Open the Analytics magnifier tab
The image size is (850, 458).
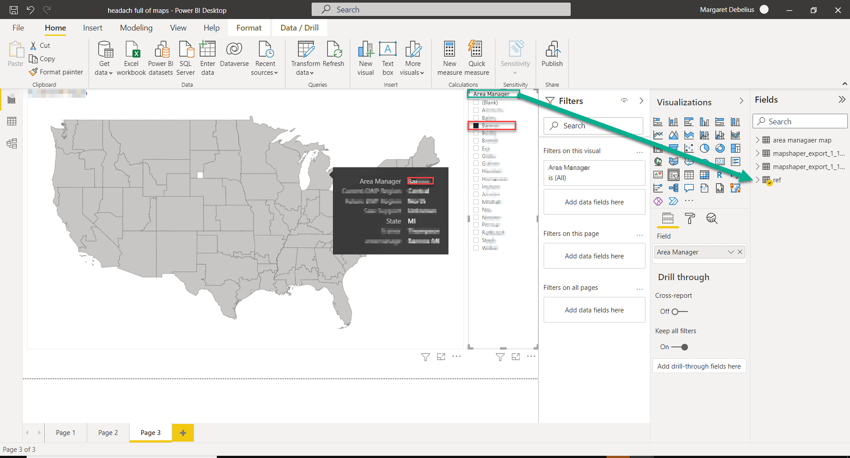(x=712, y=218)
